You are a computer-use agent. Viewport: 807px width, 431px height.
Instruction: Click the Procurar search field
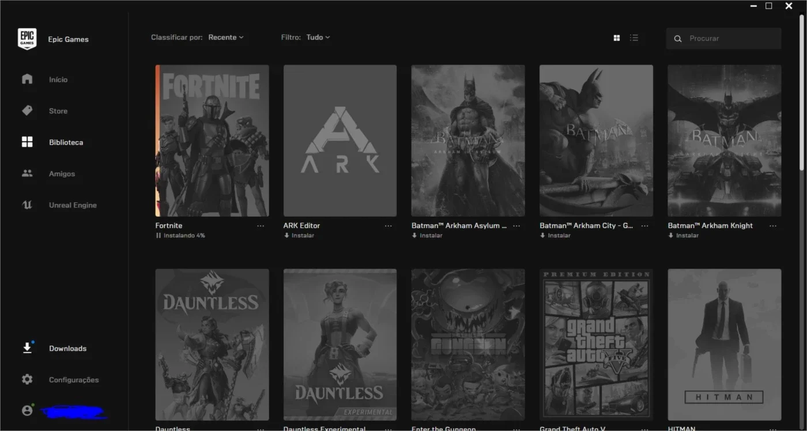coord(724,39)
